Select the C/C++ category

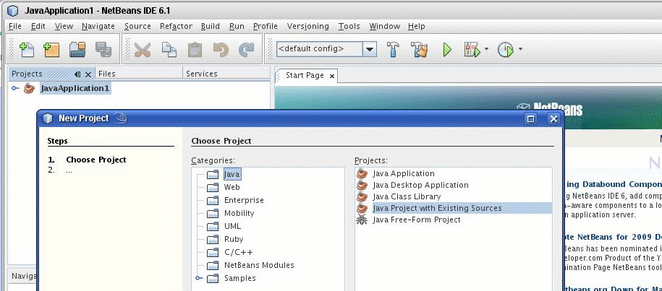click(x=239, y=252)
